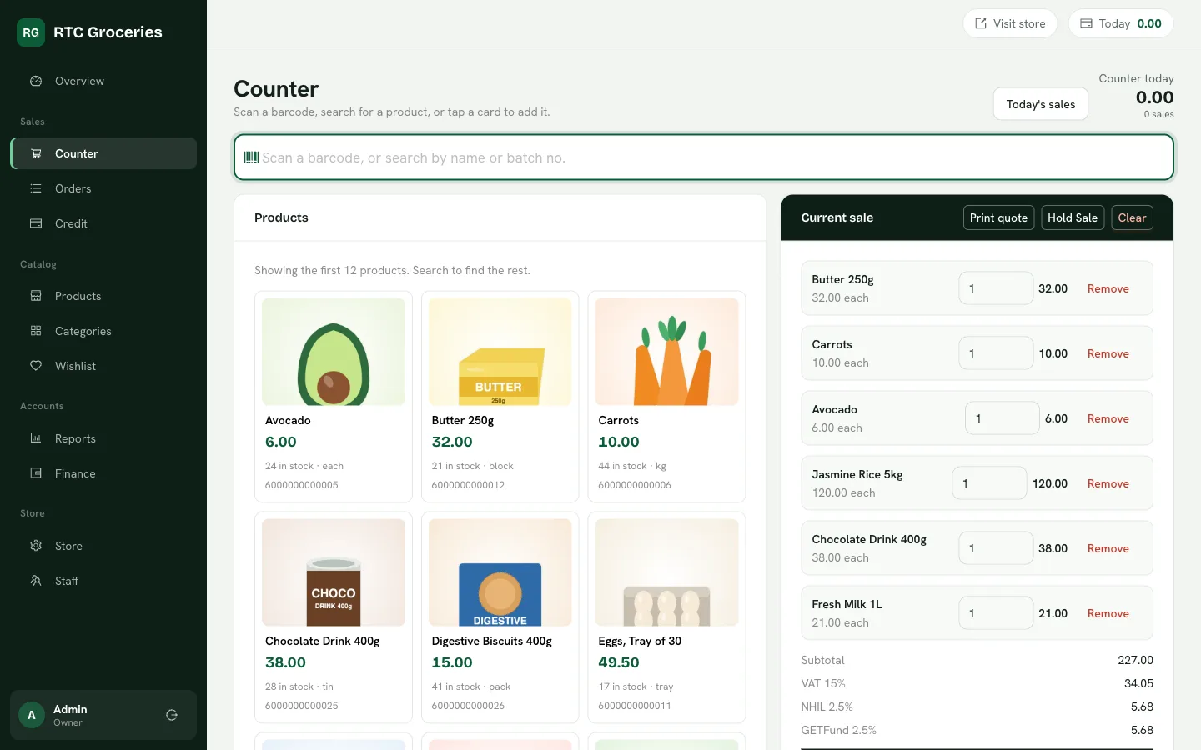Click the Credit card icon in sidebar
Image resolution: width=1201 pixels, height=750 pixels.
point(36,223)
